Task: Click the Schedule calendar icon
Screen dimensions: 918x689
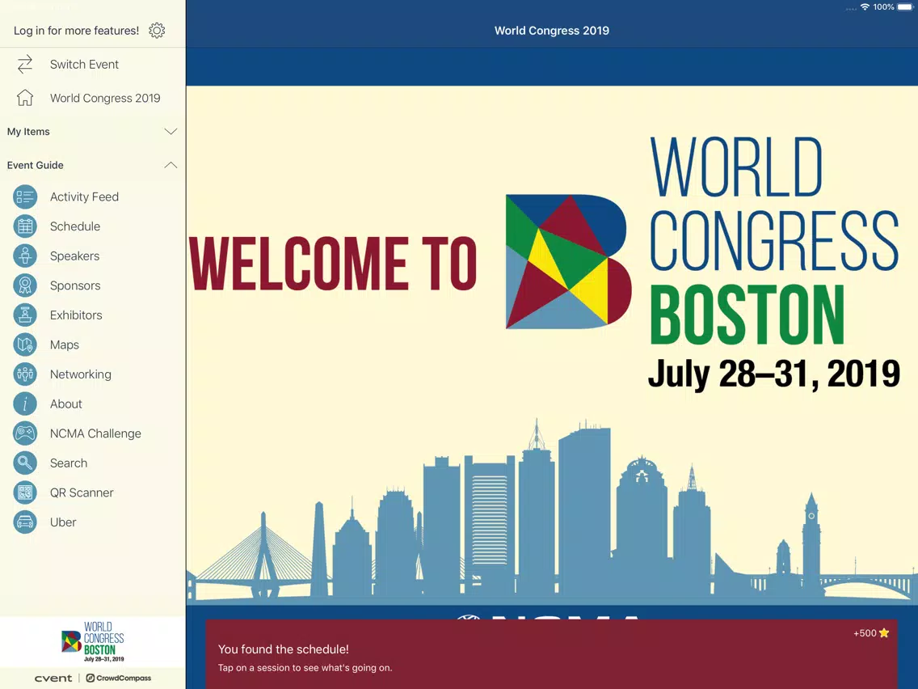Action: tap(25, 226)
